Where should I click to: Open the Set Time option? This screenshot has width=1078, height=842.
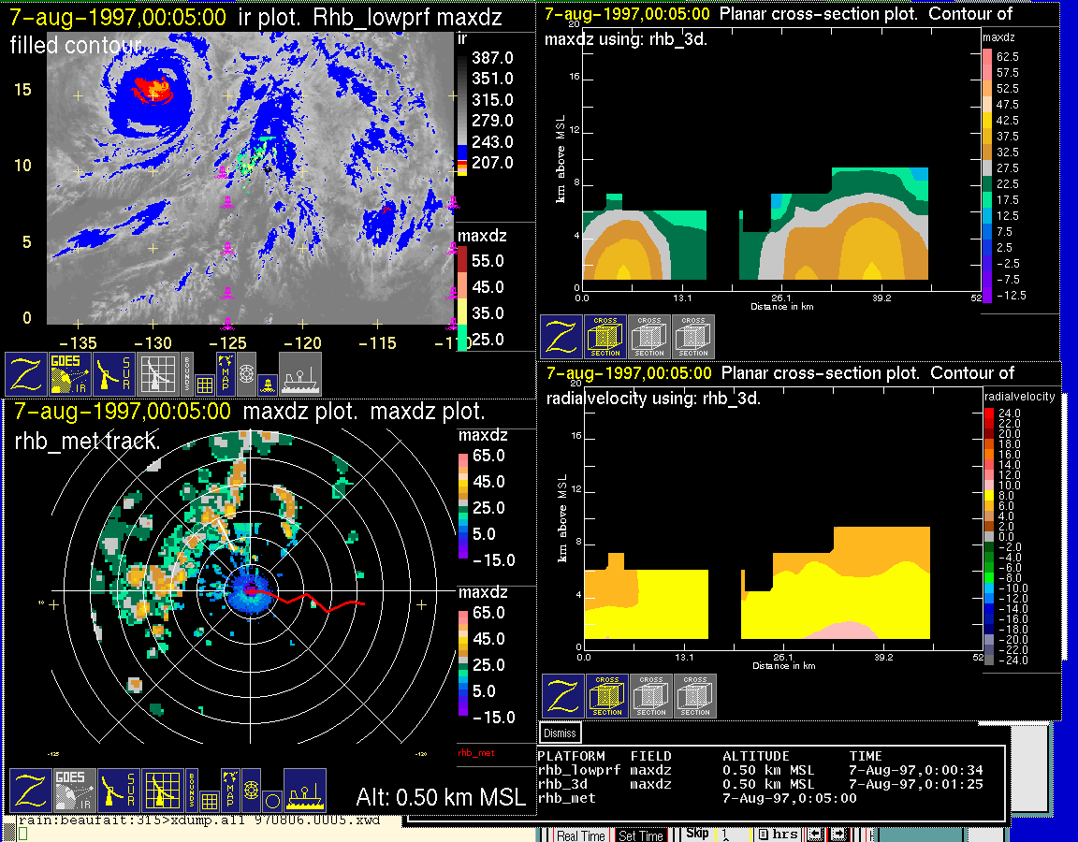(641, 835)
